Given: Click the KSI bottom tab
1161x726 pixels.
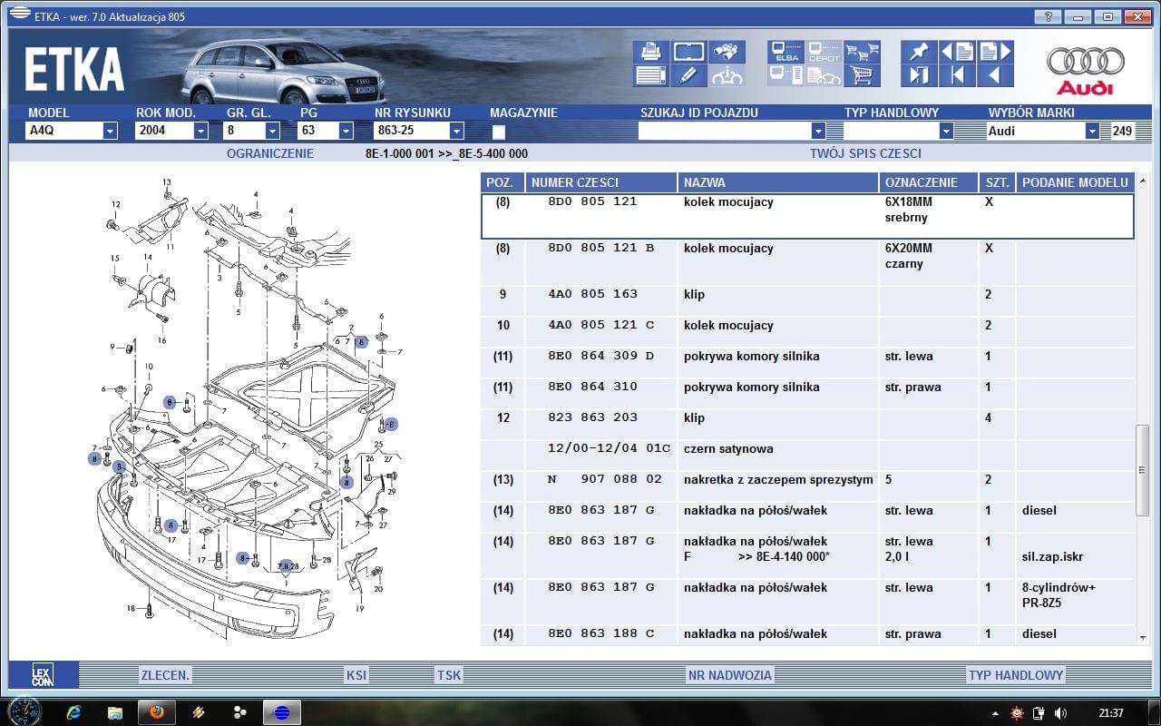Looking at the screenshot, I should (356, 675).
